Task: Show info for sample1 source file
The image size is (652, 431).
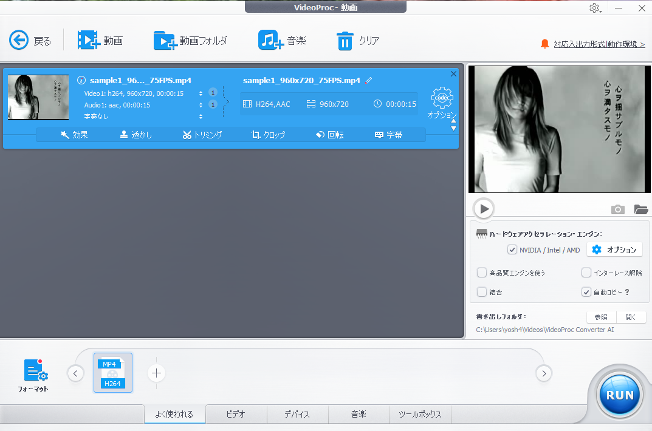Action: click(x=81, y=81)
